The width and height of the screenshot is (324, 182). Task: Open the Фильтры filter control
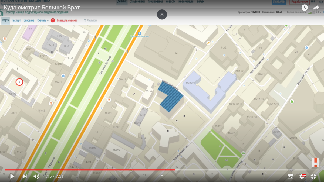coord(90,20)
